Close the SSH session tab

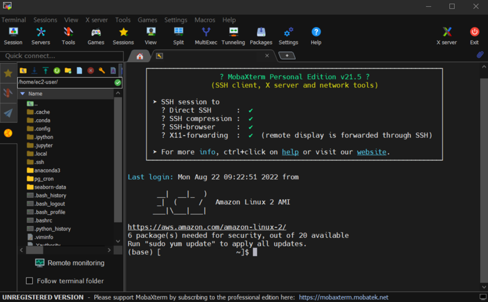(267, 55)
